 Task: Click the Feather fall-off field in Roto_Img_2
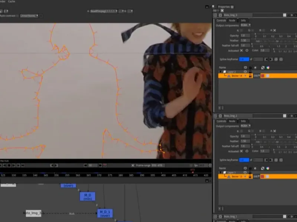point(245,146)
